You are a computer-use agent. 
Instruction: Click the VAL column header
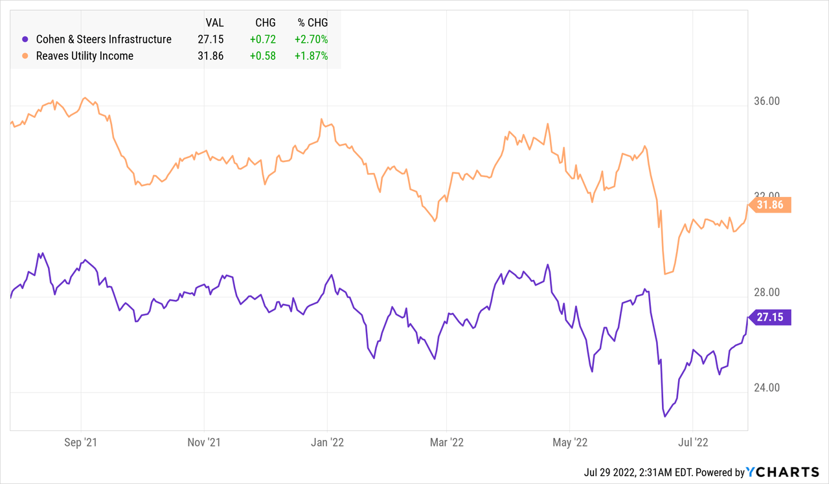click(214, 22)
